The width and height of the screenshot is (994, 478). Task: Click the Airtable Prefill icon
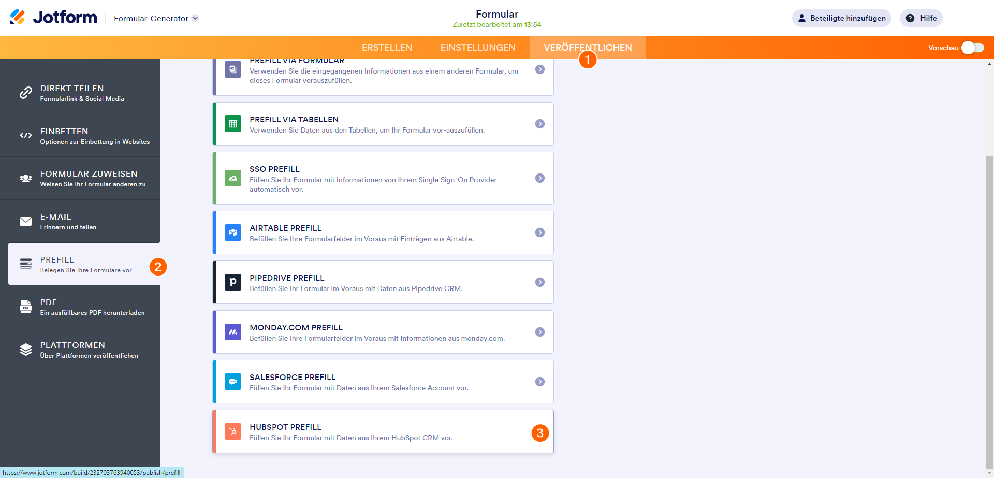point(233,233)
